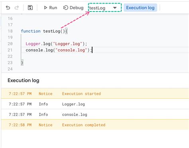Select the console.log Info log row
This screenshot has height=148, width=189.
pyautogui.click(x=95, y=114)
